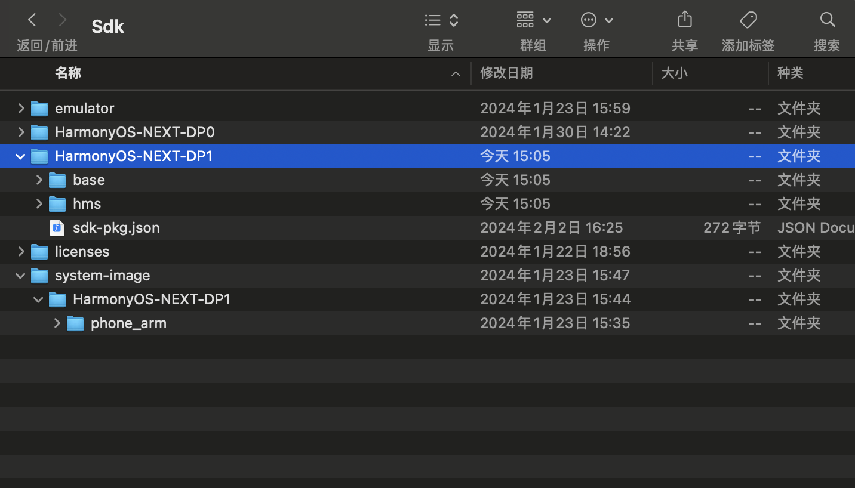Click the phone_arm folder icon

point(75,323)
